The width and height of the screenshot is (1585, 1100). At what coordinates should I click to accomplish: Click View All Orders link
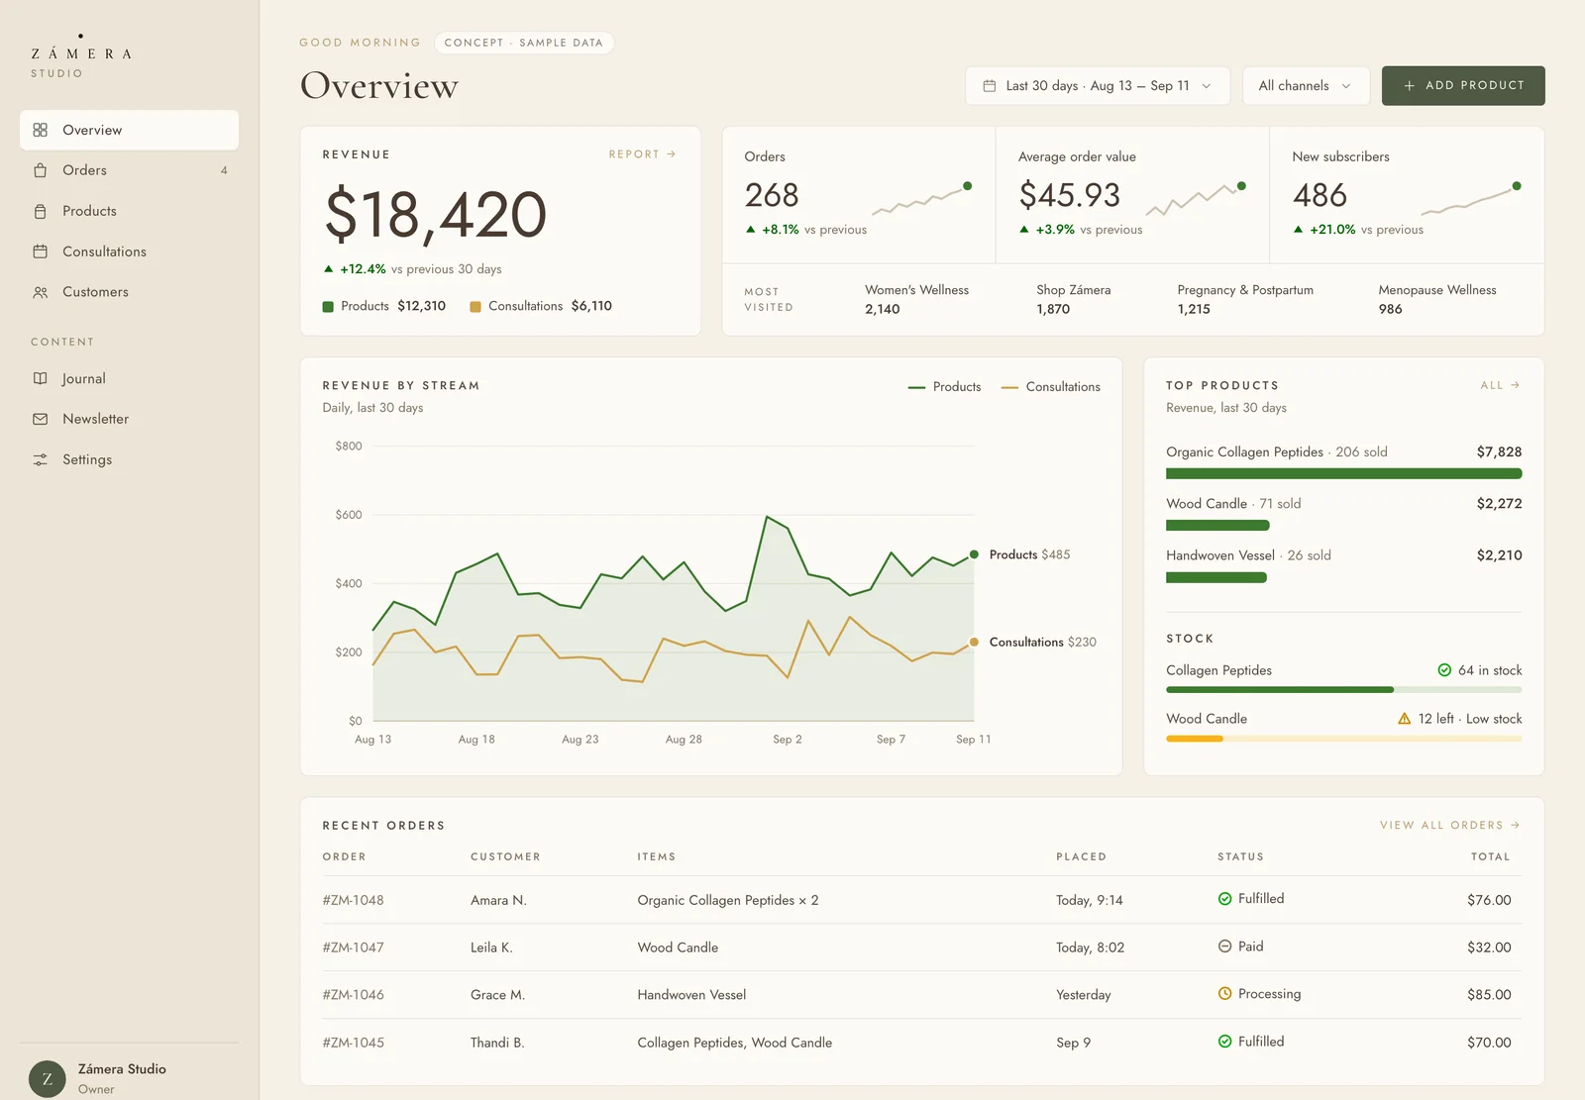tap(1450, 825)
